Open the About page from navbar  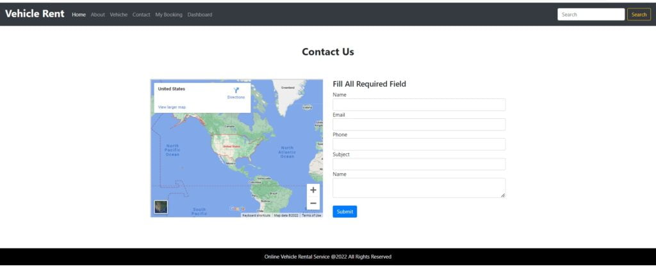coord(97,15)
